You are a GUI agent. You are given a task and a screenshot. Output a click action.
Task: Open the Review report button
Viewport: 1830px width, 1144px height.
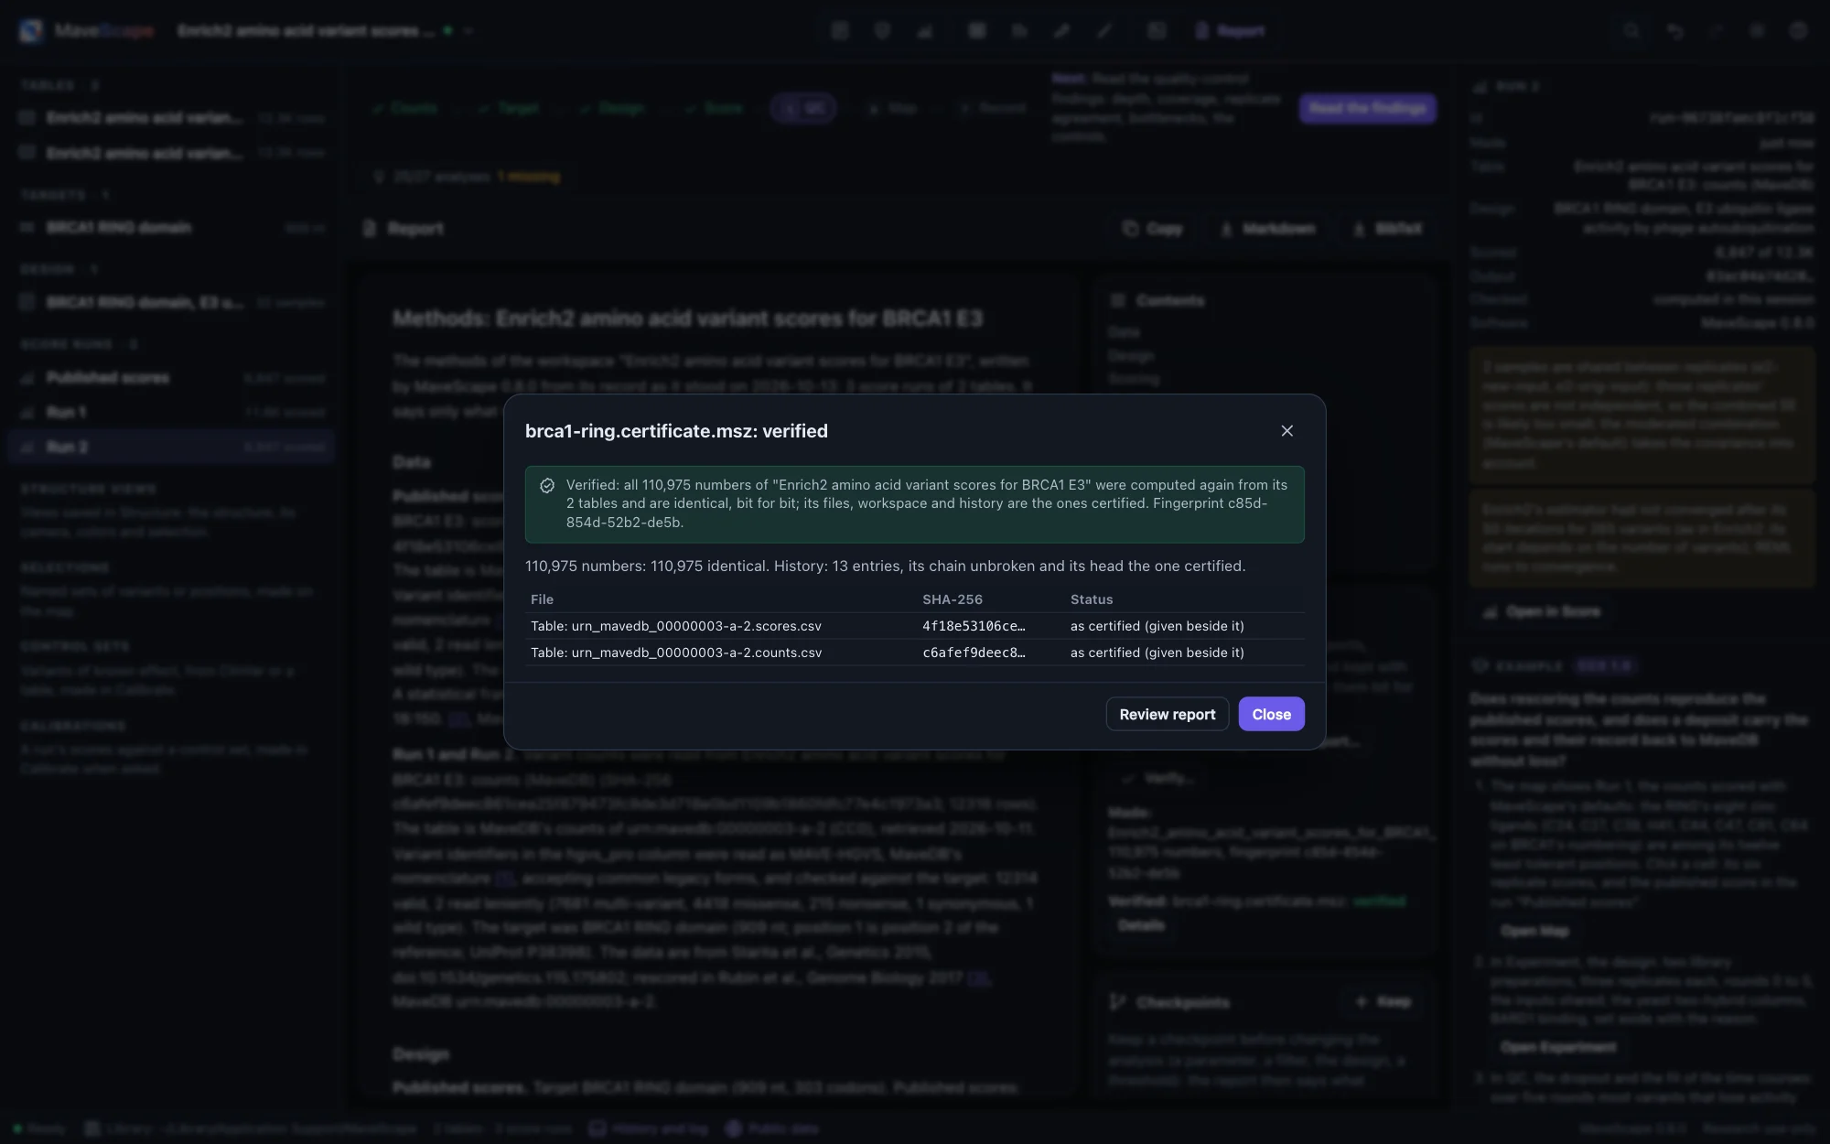point(1167,715)
